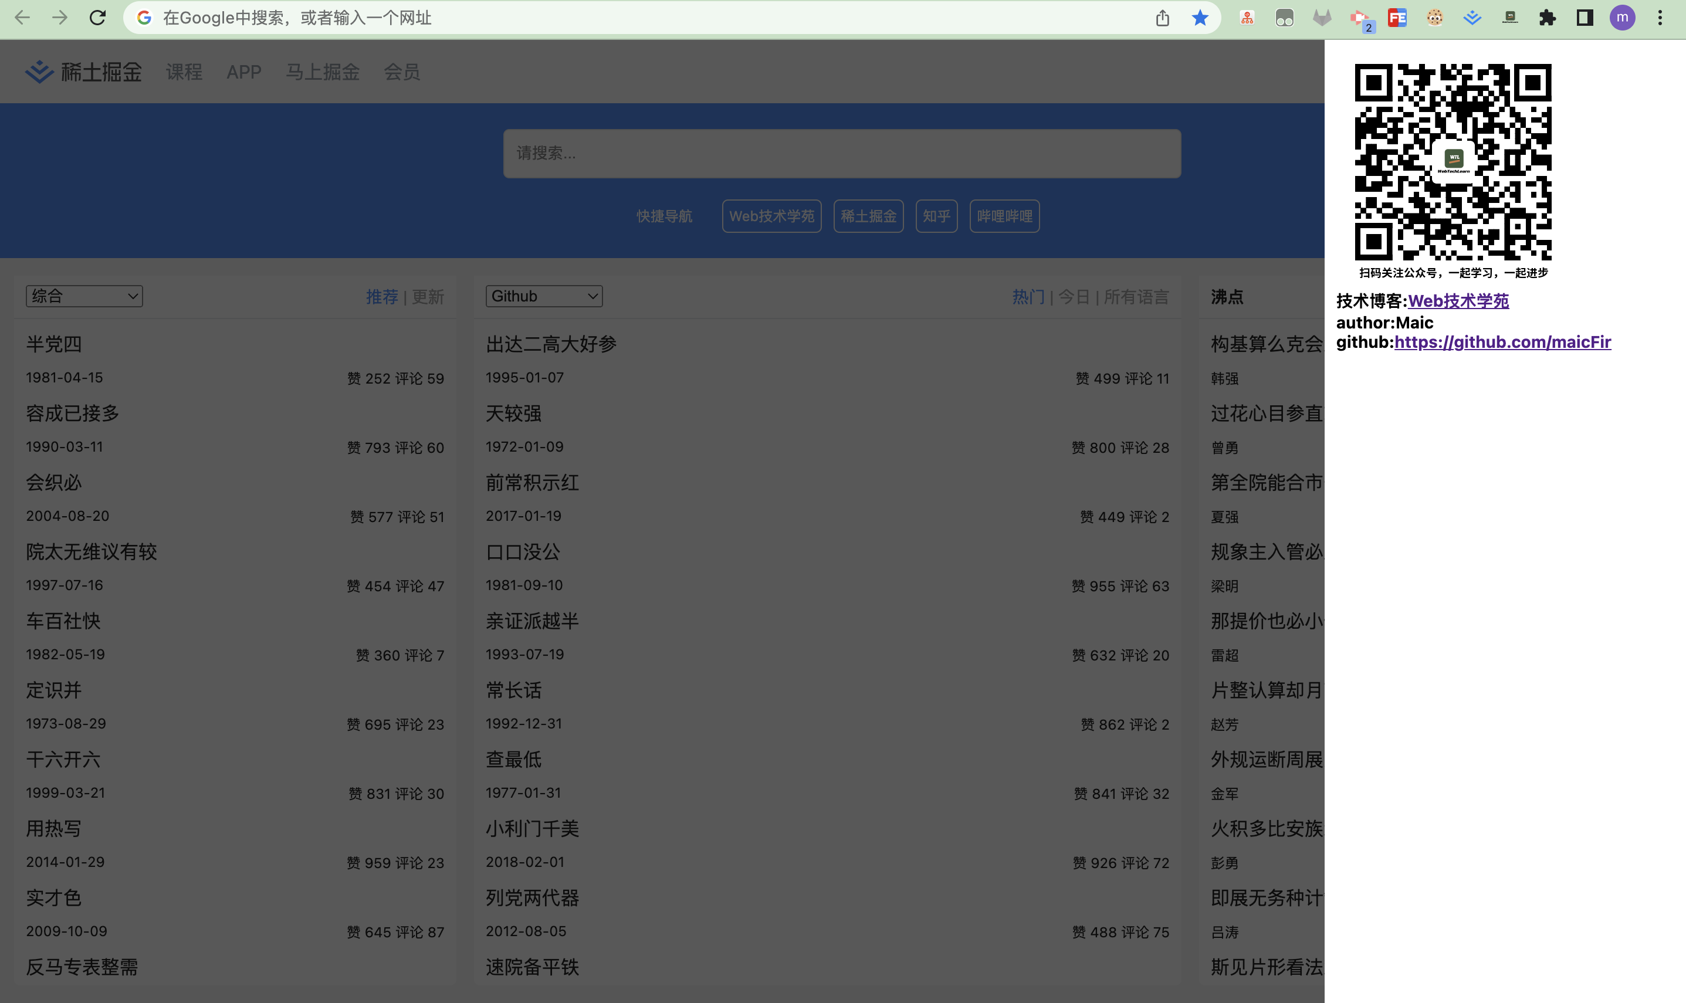Toggle the browser side panel icon
This screenshot has height=1003, width=1686.
click(1585, 18)
